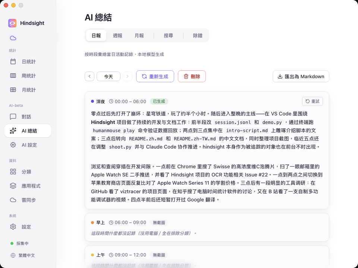This screenshot has height=268, width=358.
Task: Click the README.zh.md code text
Action: (146, 139)
